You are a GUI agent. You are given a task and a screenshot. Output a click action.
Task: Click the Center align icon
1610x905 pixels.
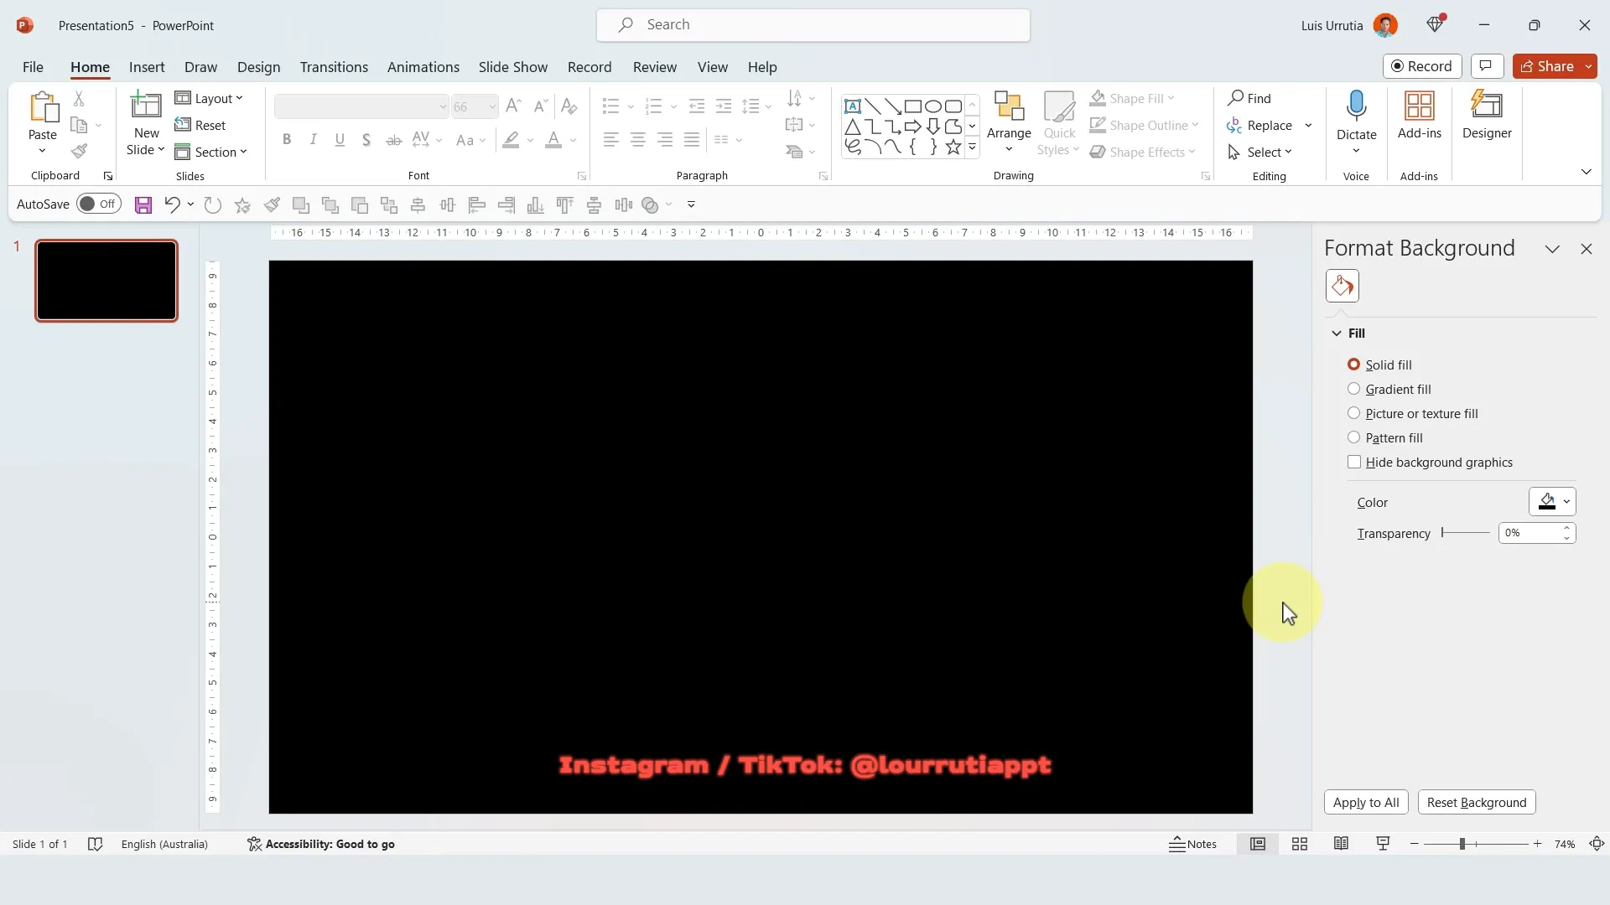coord(638,140)
